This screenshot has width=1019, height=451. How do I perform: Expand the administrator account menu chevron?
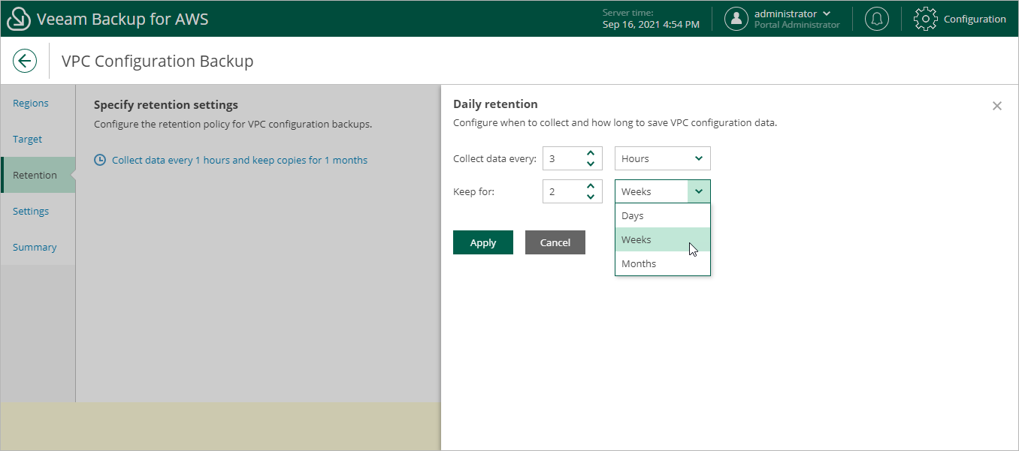pos(827,13)
